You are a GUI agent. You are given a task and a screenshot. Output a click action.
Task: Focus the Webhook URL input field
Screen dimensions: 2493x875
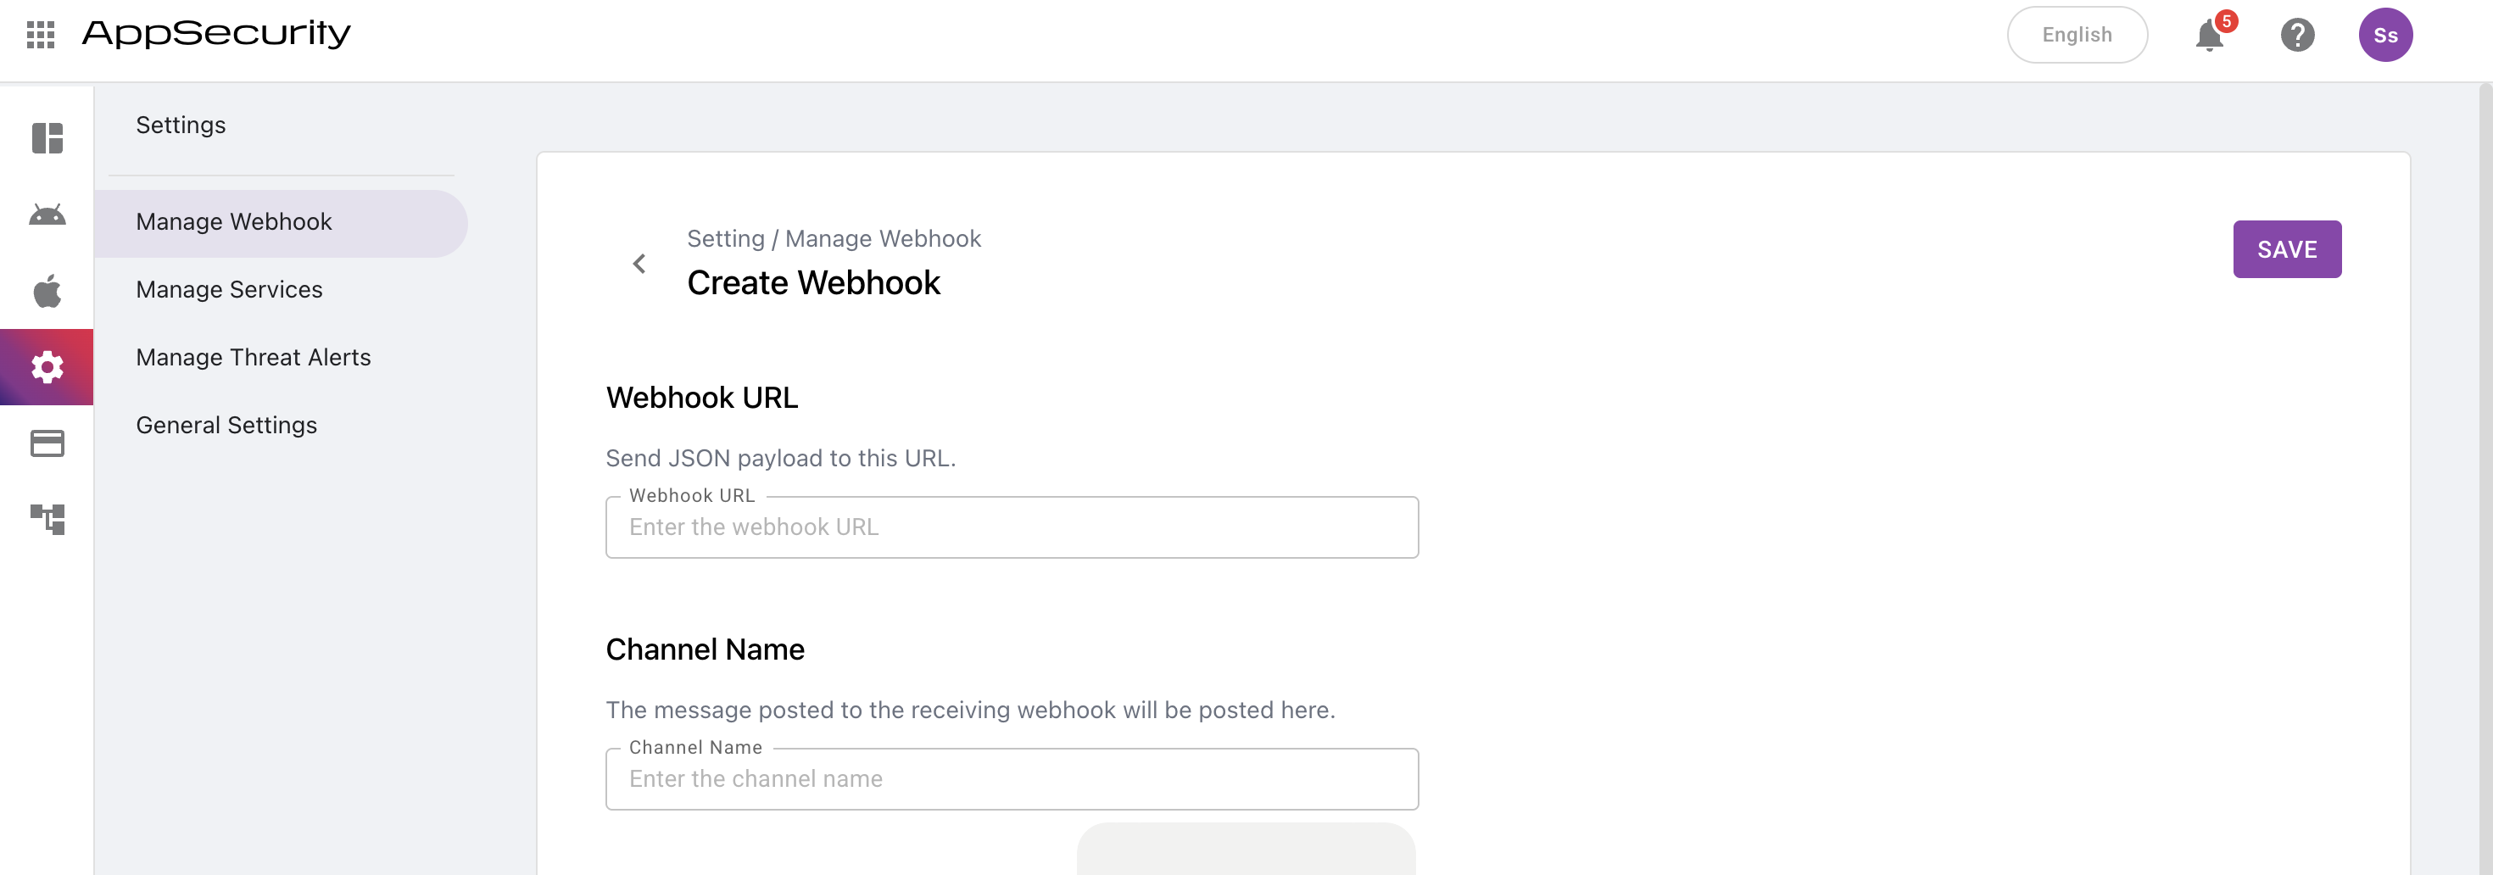[1012, 527]
